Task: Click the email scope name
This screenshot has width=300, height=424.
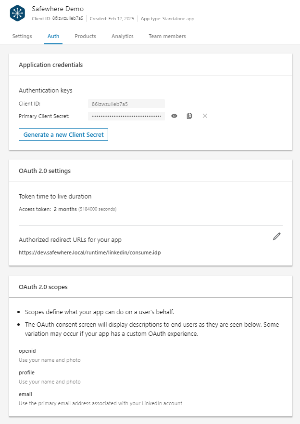Action: [25, 394]
